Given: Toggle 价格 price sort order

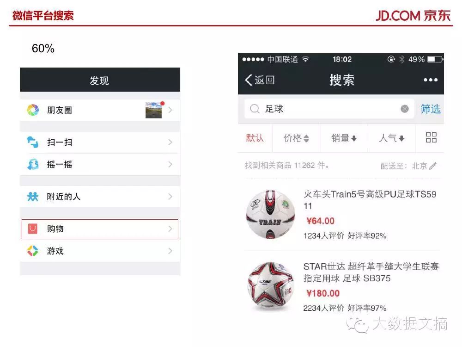Looking at the screenshot, I should click(x=296, y=138).
